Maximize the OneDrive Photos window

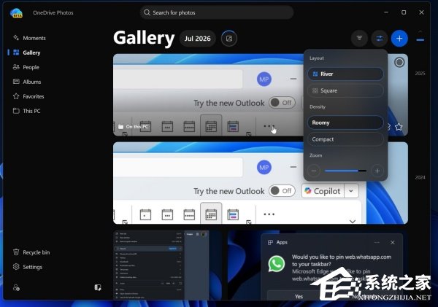click(404, 12)
